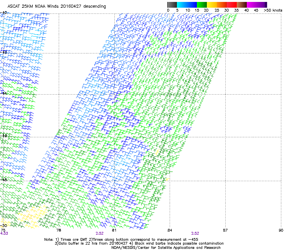Select note "4) Black wind barbs indicate possible contamination"
The width and height of the screenshot is (284, 250).
[177, 243]
